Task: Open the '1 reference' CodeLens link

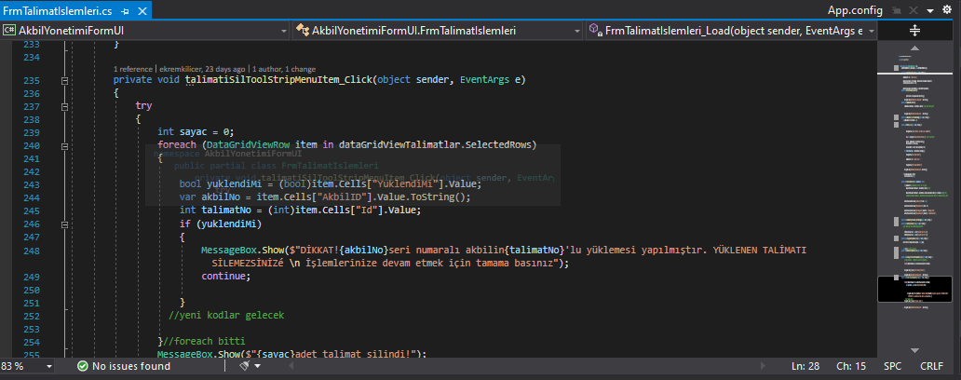Action: pos(133,69)
